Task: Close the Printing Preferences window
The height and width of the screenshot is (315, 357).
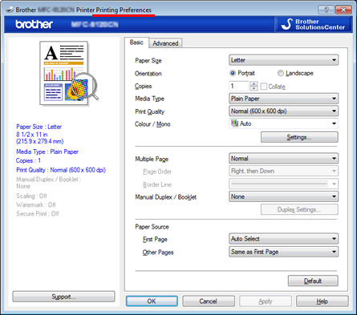Action: coord(343,10)
